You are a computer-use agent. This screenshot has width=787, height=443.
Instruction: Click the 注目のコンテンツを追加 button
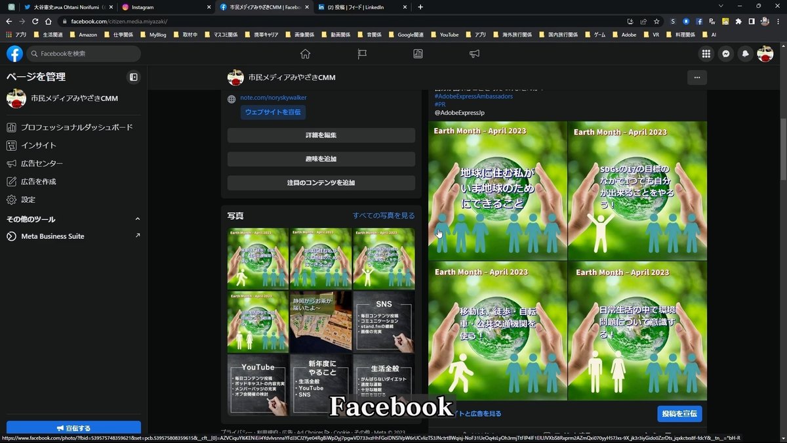pos(321,182)
